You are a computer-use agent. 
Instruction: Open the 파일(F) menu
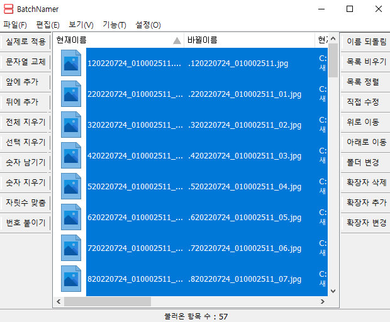15,25
